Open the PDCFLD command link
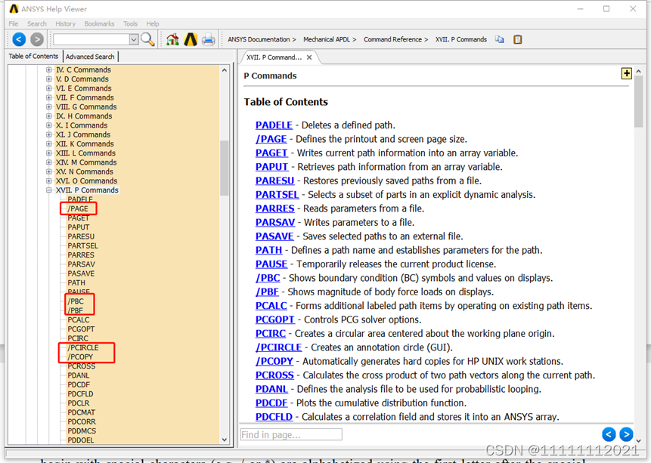This screenshot has width=651, height=463. [x=274, y=416]
